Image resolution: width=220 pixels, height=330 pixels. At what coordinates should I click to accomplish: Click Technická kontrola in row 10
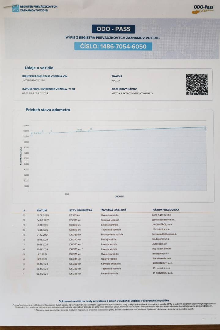tap(111, 229)
